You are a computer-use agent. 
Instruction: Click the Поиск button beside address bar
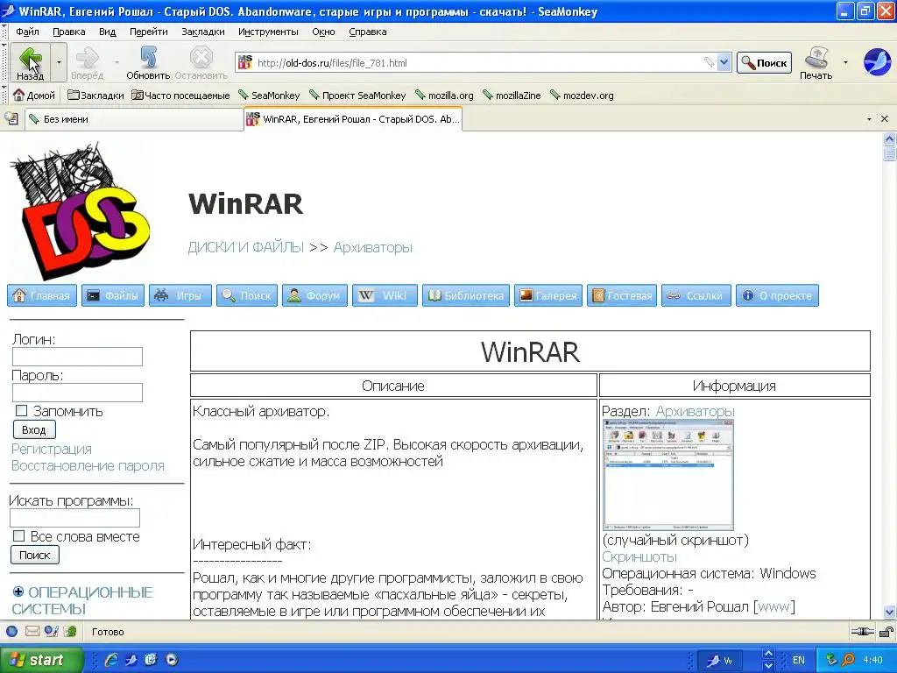764,63
